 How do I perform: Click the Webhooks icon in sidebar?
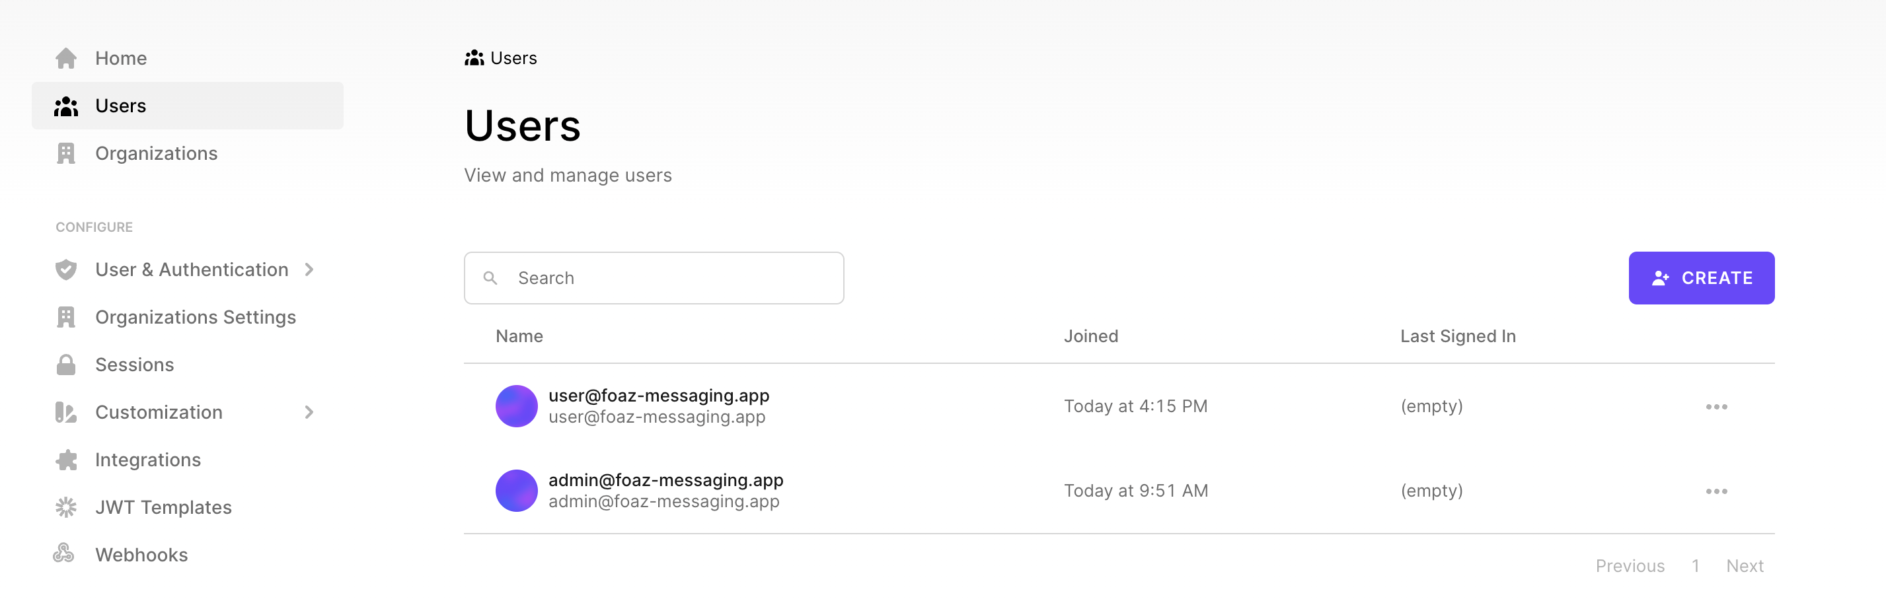point(64,554)
